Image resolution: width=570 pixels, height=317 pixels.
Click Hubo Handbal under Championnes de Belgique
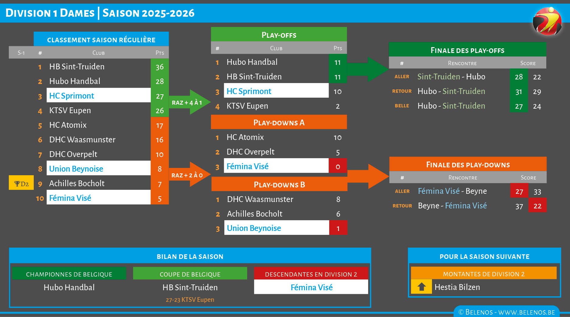click(x=69, y=287)
